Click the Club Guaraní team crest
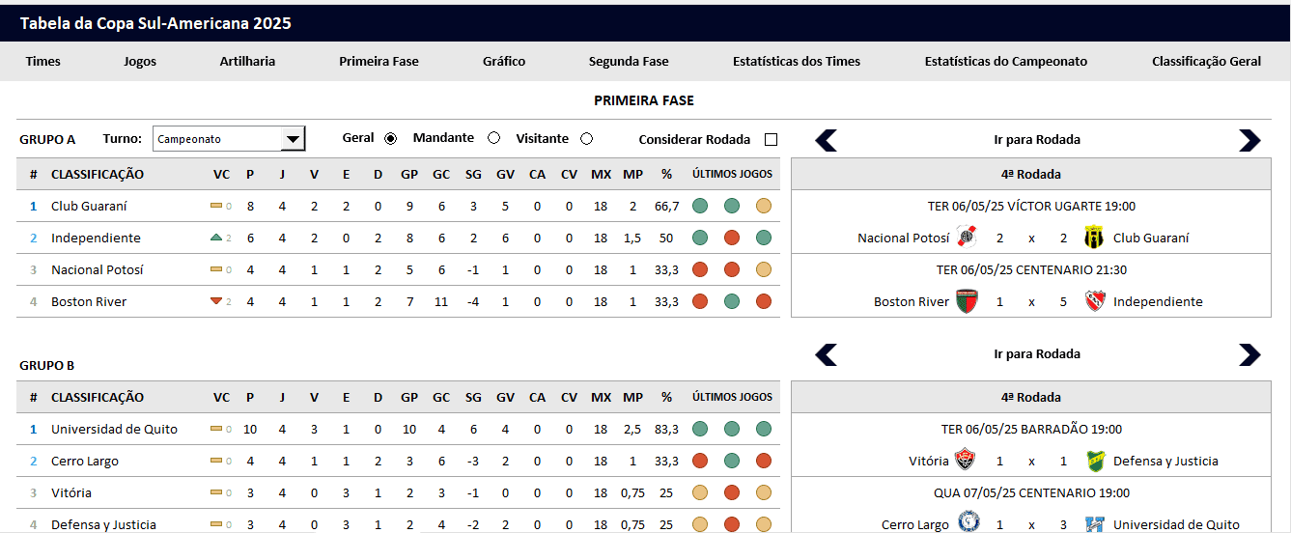Screen dimensions: 1291x533 (1094, 238)
